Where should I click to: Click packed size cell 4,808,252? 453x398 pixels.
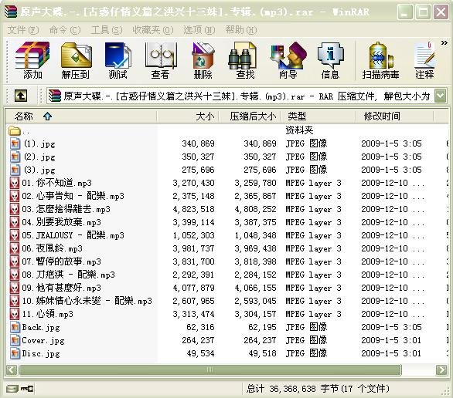click(255, 209)
